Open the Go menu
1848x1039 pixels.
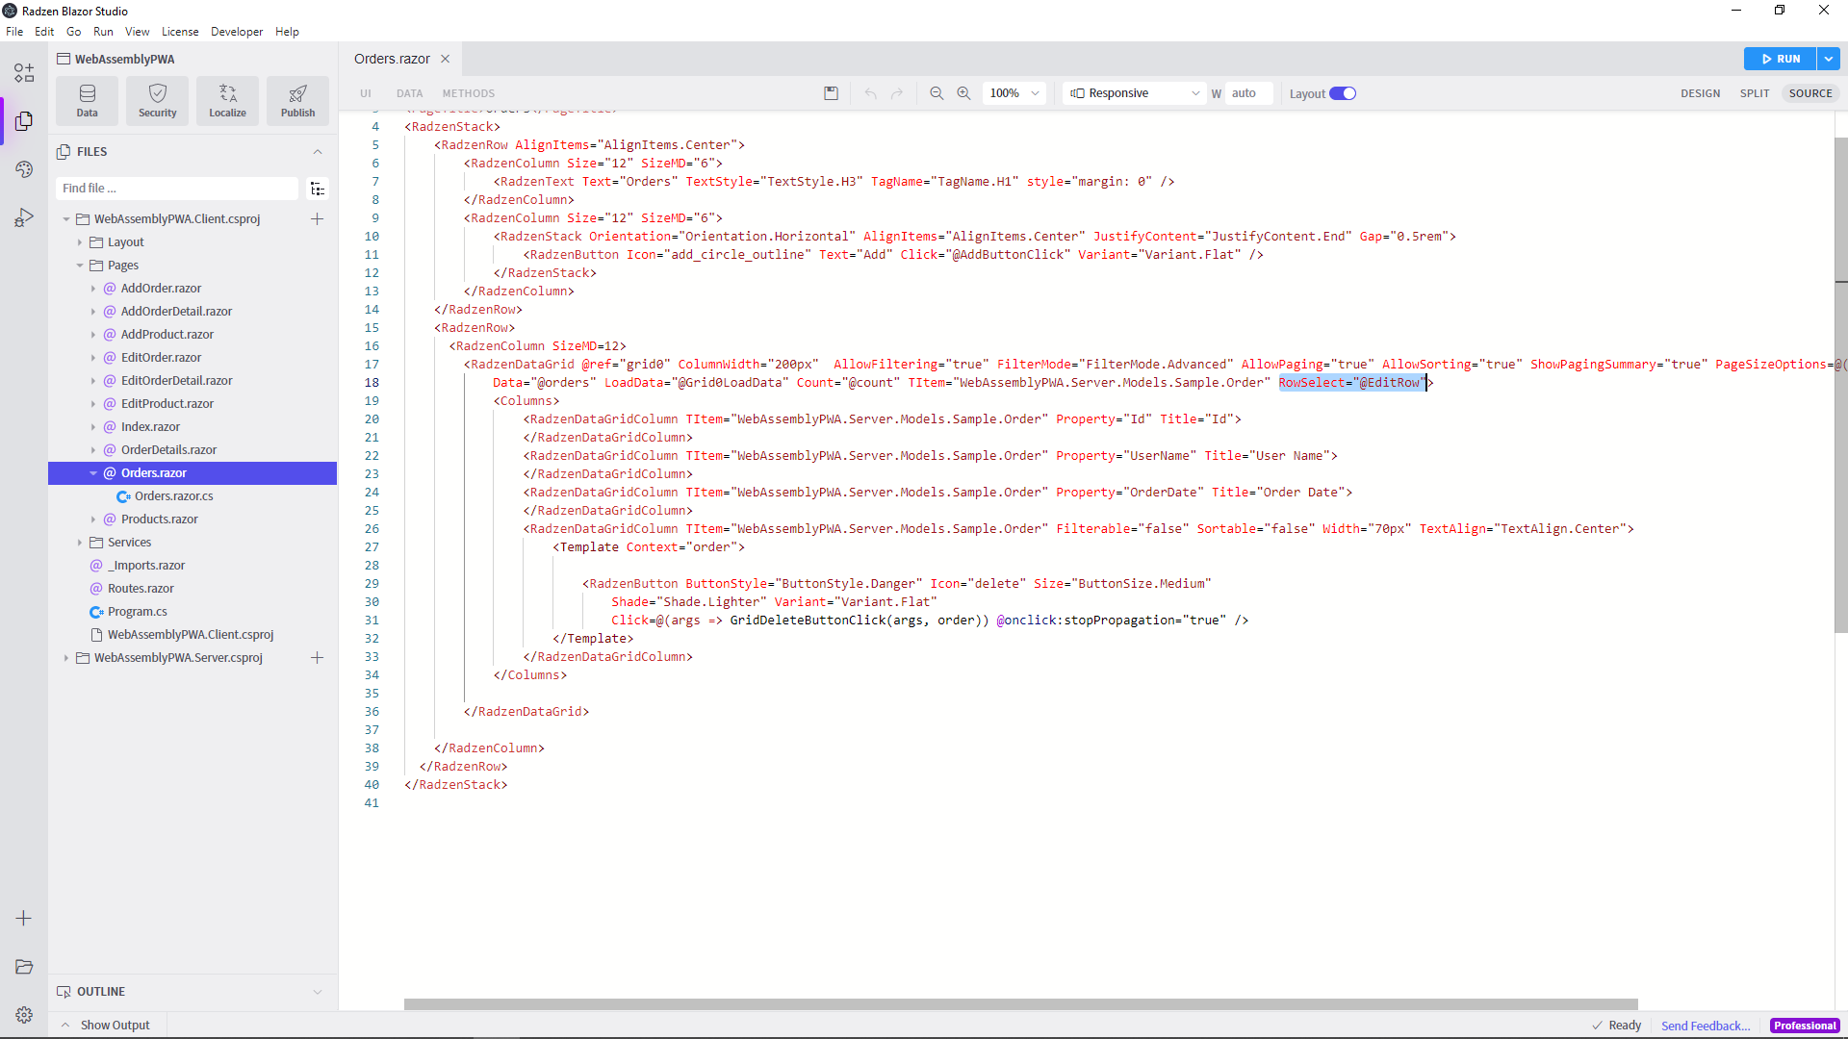(x=74, y=32)
